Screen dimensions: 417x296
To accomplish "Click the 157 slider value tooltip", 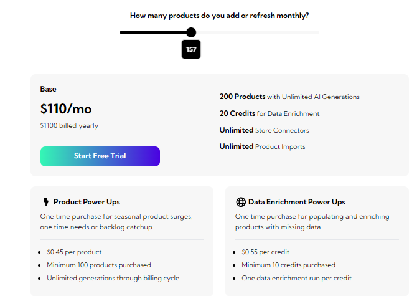I will [x=191, y=49].
